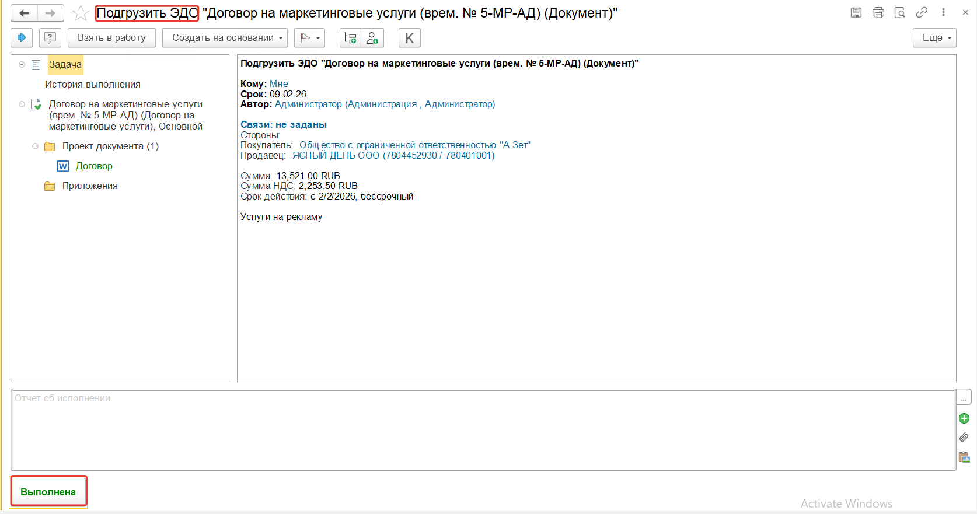Click the star icon to favorite this task
This screenshot has width=977, height=514.
point(81,13)
